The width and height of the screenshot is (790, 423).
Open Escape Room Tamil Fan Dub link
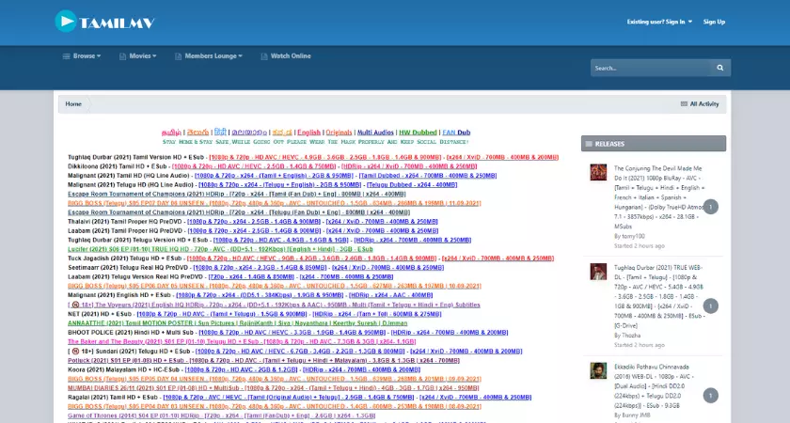pyautogui.click(x=237, y=194)
